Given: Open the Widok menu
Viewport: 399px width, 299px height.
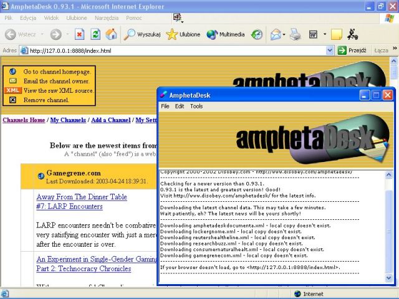Looking at the screenshot, I should (x=51, y=18).
